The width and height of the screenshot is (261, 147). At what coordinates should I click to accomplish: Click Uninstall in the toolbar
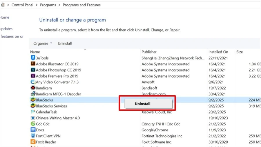click(x=65, y=43)
